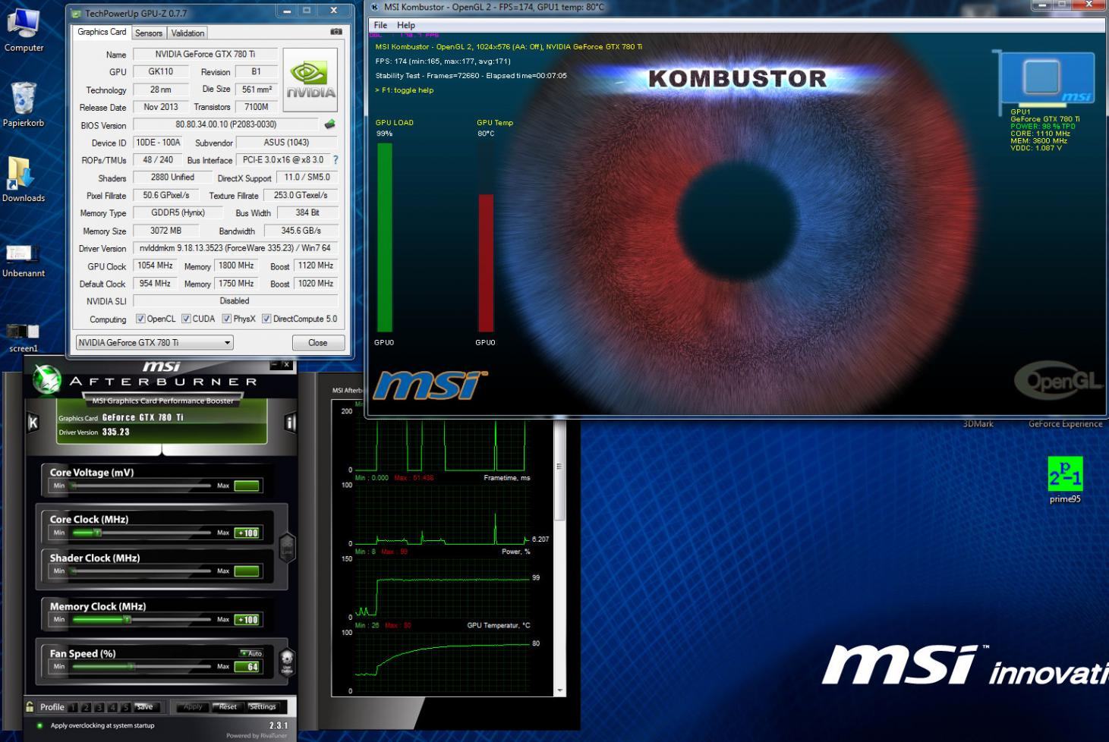The height and width of the screenshot is (742, 1109).
Task: Click the Shader Clock slider handle
Action: pyautogui.click(x=74, y=571)
